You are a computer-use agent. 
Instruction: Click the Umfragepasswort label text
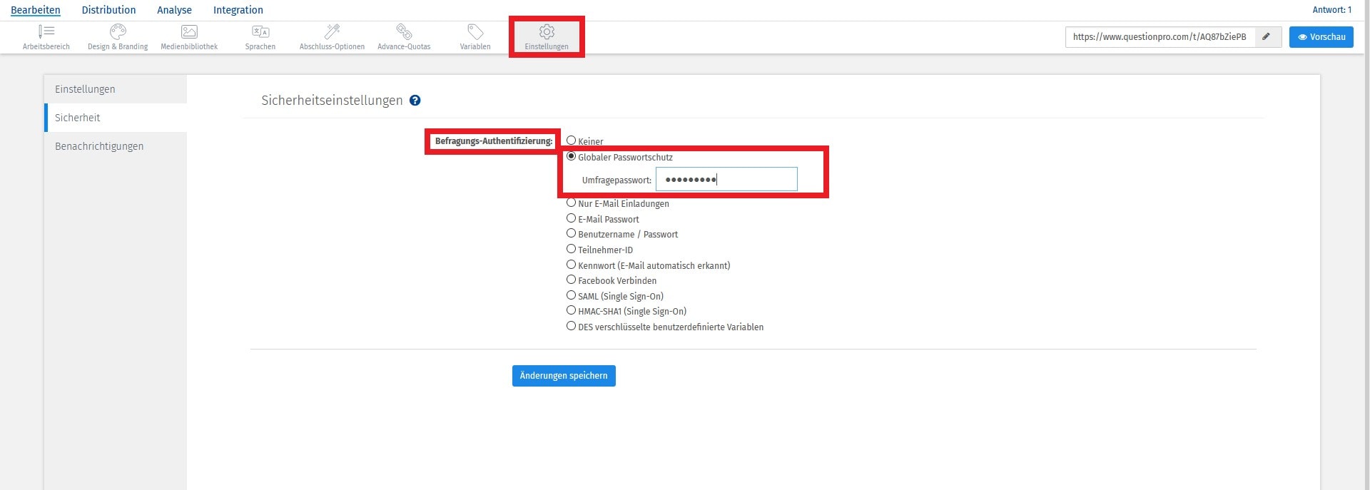tap(616, 180)
